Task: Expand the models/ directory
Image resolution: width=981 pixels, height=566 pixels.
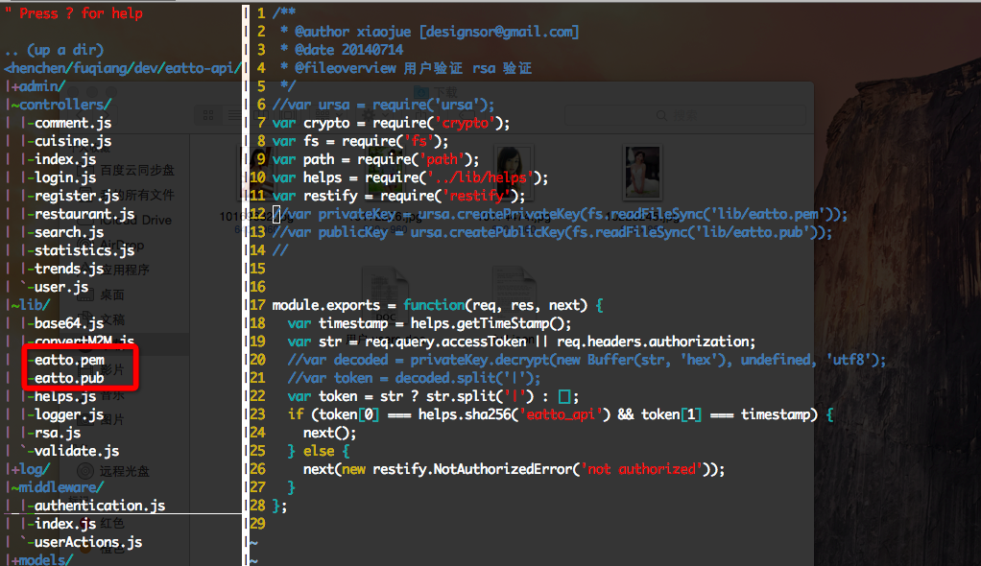Action: 42,559
